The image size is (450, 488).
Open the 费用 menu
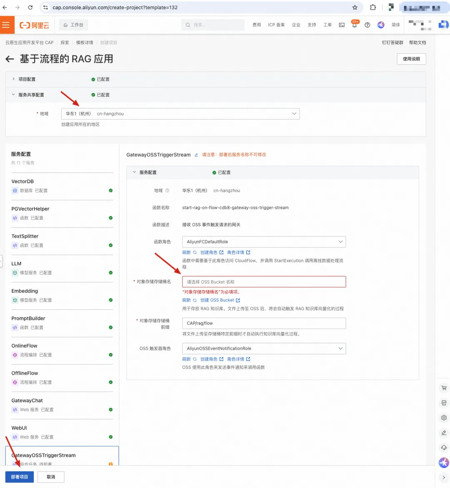(x=257, y=25)
